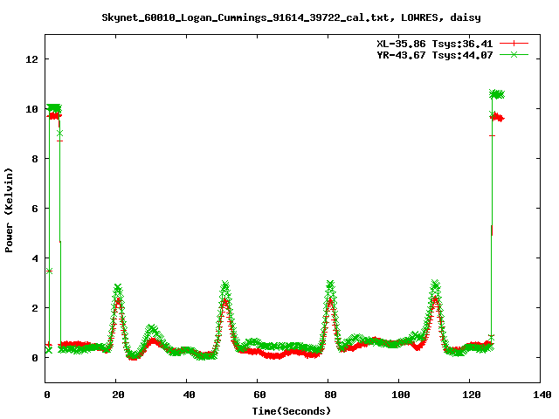Click the x-axis tick label 80

(x=330, y=395)
